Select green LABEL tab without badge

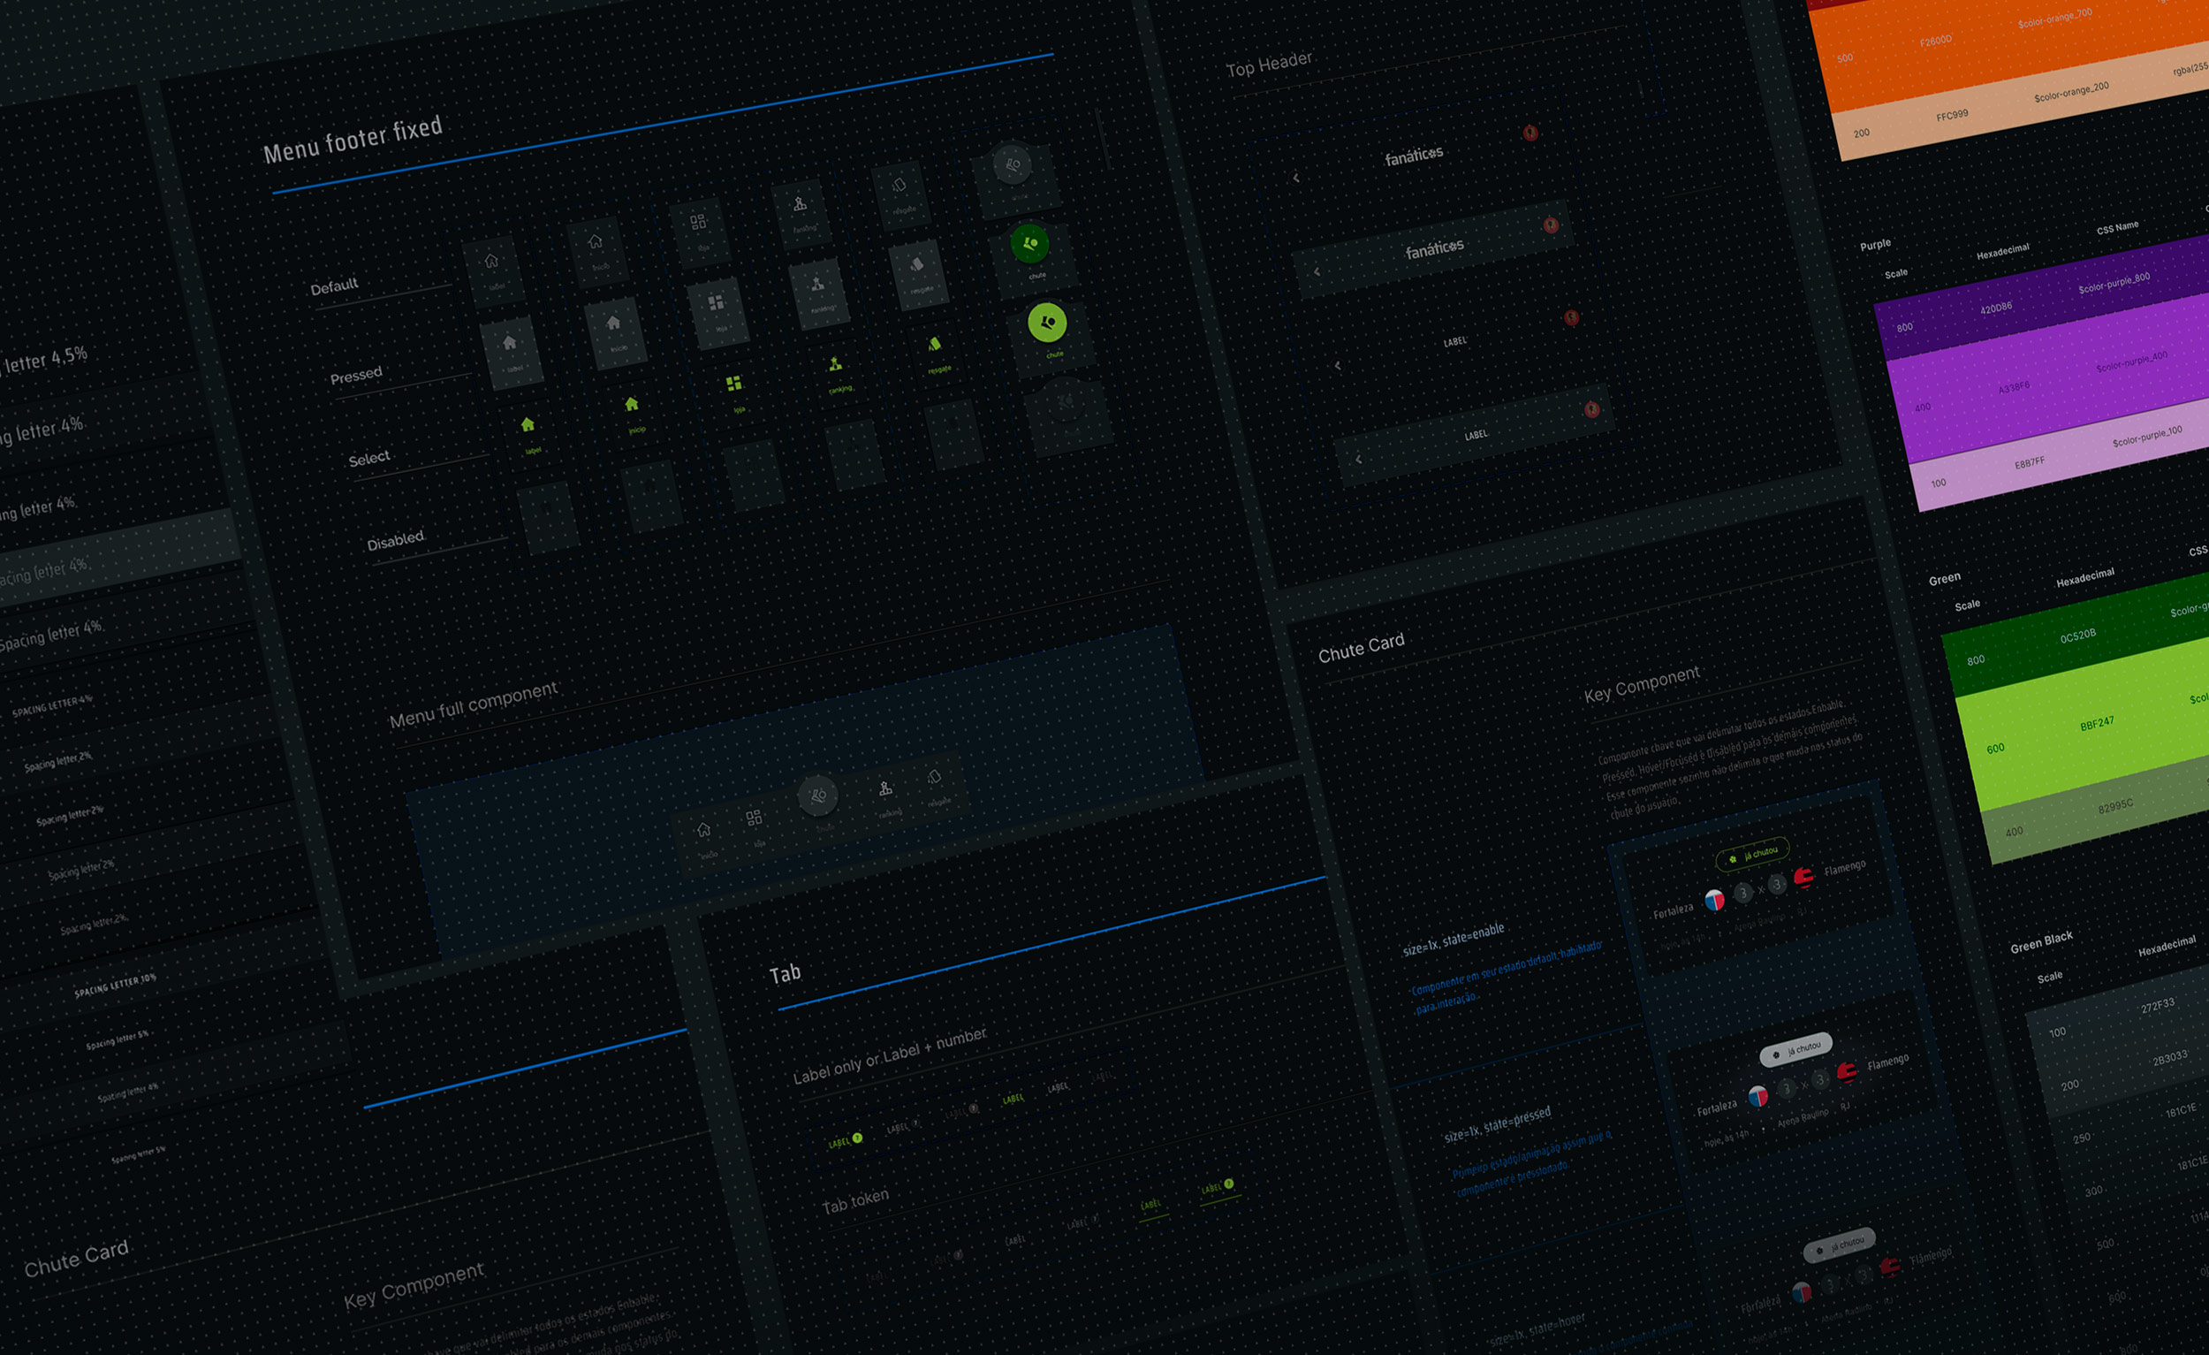click(x=1013, y=1099)
